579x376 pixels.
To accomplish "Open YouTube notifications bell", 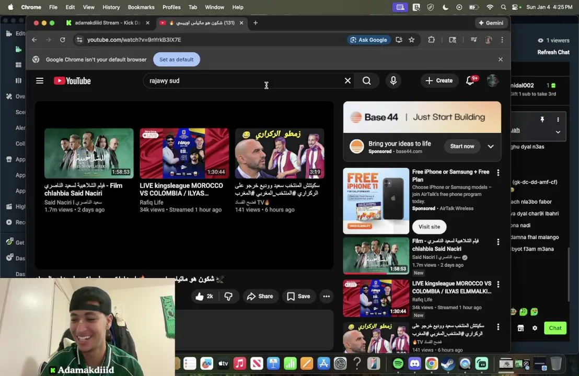I will pos(470,80).
